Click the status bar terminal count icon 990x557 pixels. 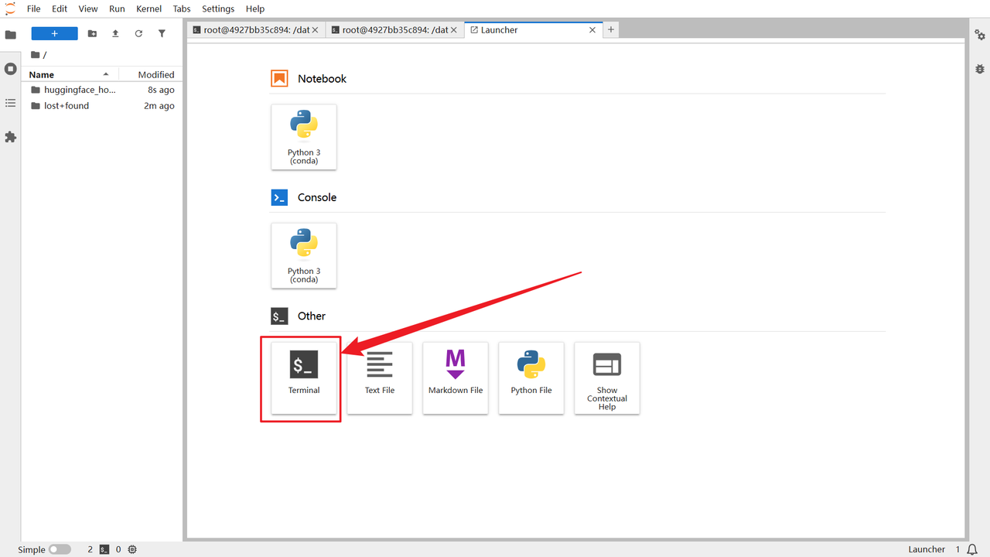click(104, 549)
